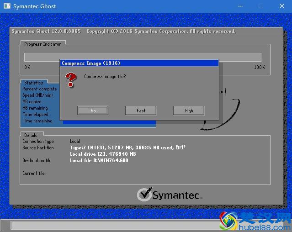Image resolution: width=292 pixels, height=232 pixels.
Task: Click the Symantec checkmark logo
Action: click(144, 195)
